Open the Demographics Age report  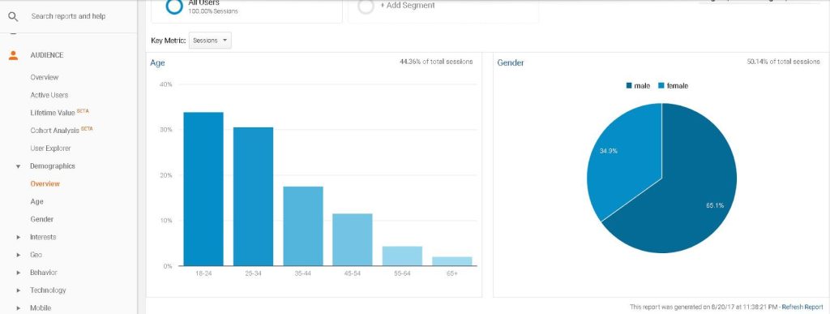(36, 202)
